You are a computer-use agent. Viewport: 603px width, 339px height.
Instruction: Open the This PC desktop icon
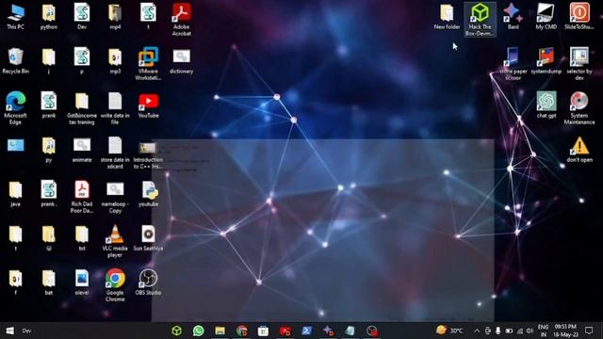click(15, 17)
